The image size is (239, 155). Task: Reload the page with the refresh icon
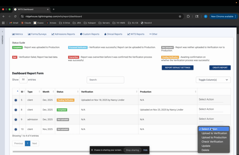click(x=15, y=16)
